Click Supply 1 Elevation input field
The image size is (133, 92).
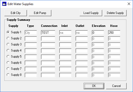(98, 32)
